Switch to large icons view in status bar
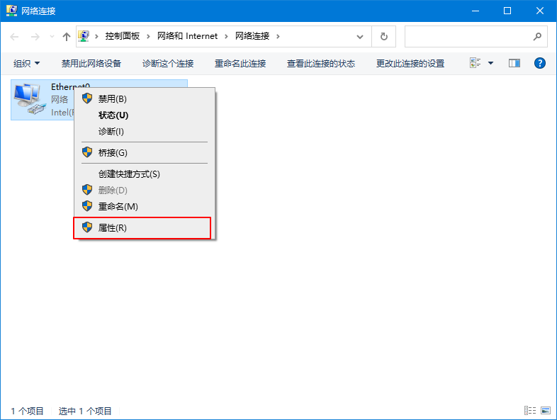Screen dimensions: 557x420 click(x=546, y=410)
